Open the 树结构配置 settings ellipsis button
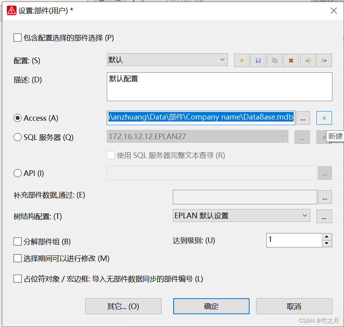Screen dimensions: 344x327 324,216
